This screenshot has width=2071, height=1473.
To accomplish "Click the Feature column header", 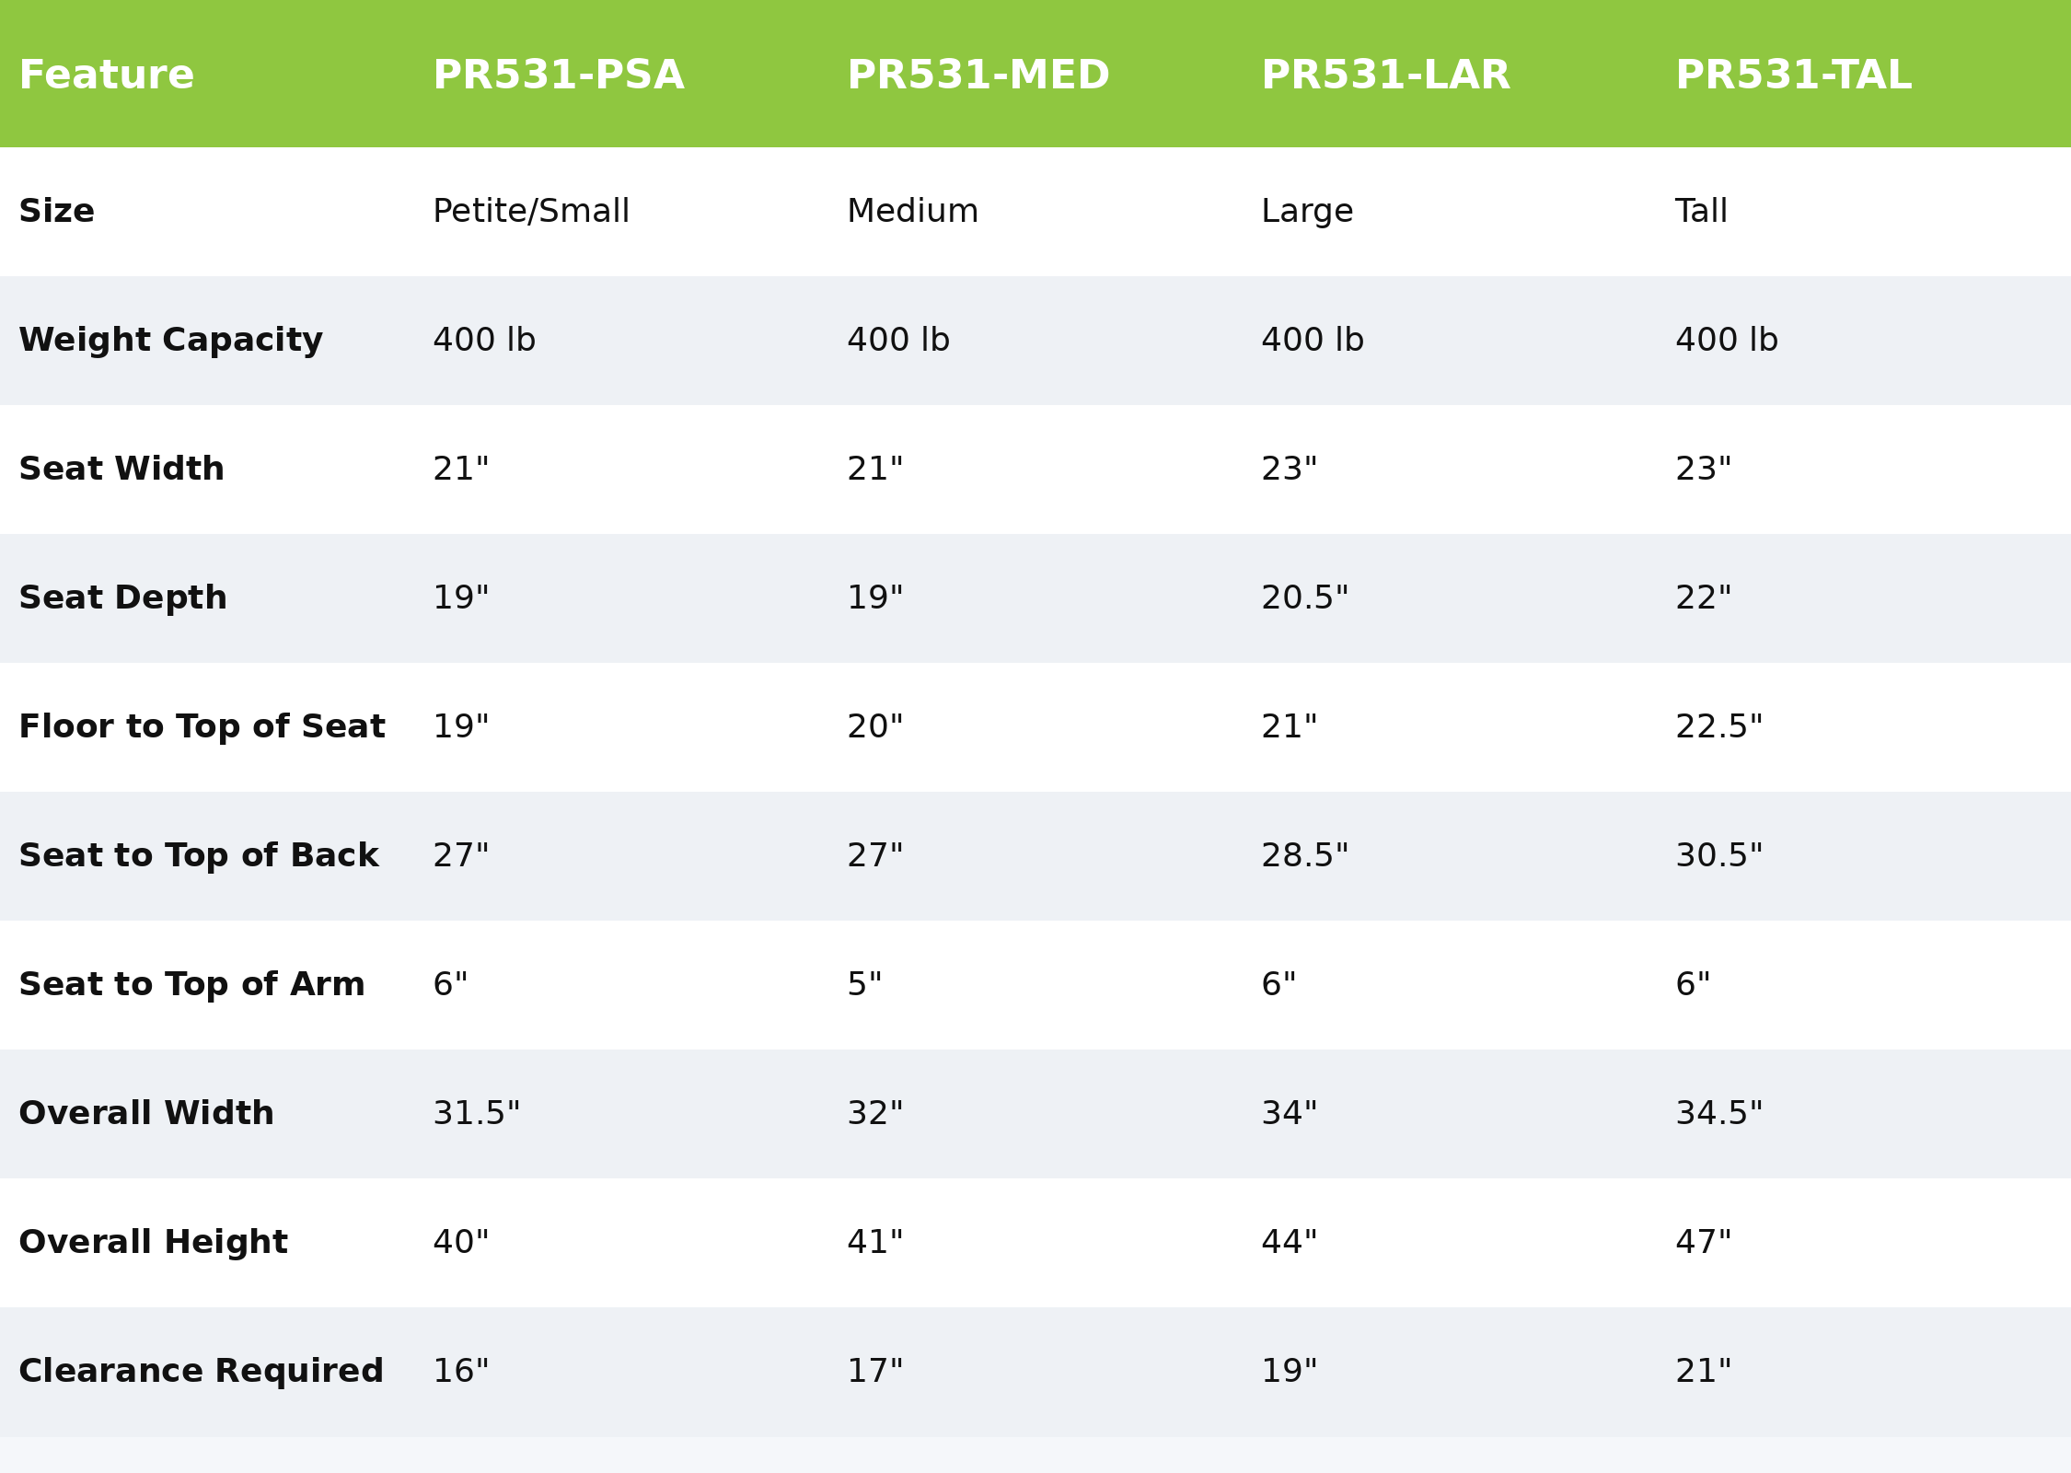I will tap(106, 75).
